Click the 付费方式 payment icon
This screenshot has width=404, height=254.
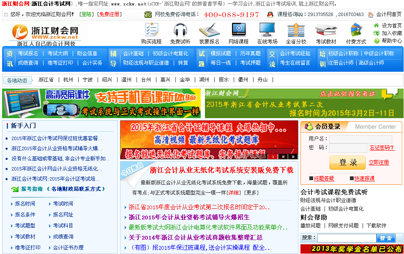point(356,30)
